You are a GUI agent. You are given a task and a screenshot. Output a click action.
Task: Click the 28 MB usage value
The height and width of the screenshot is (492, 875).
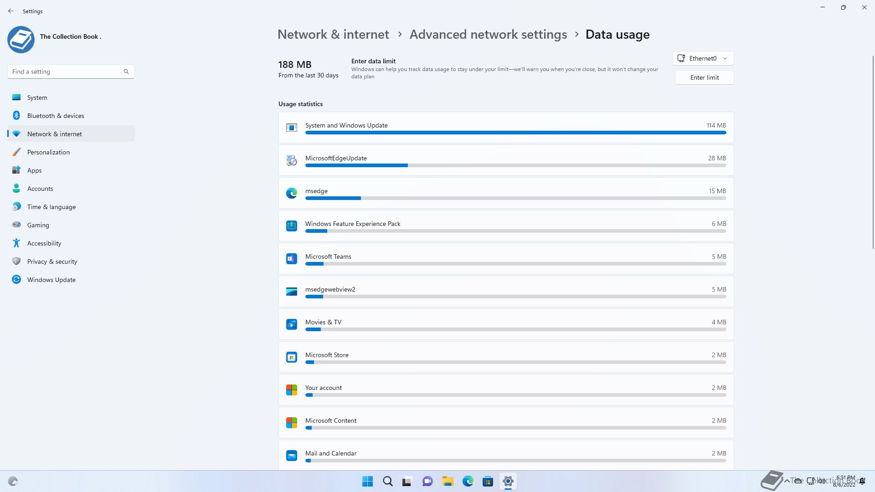click(717, 158)
